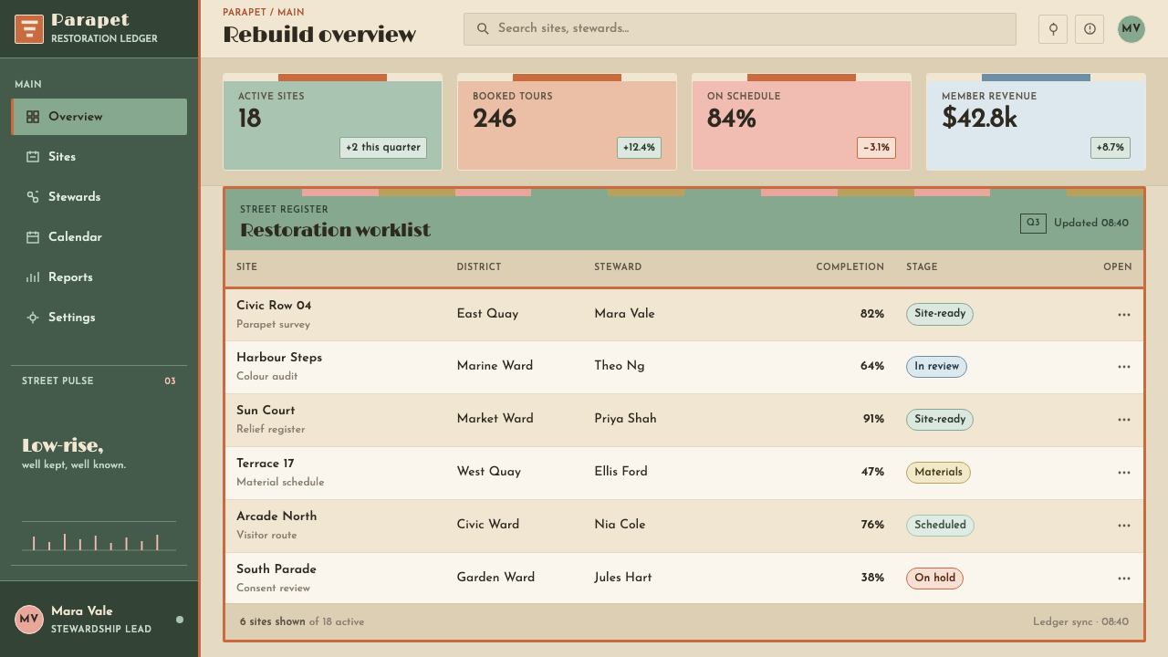Image resolution: width=1168 pixels, height=657 pixels.
Task: Click the In review stage pill
Action: pyautogui.click(x=936, y=367)
